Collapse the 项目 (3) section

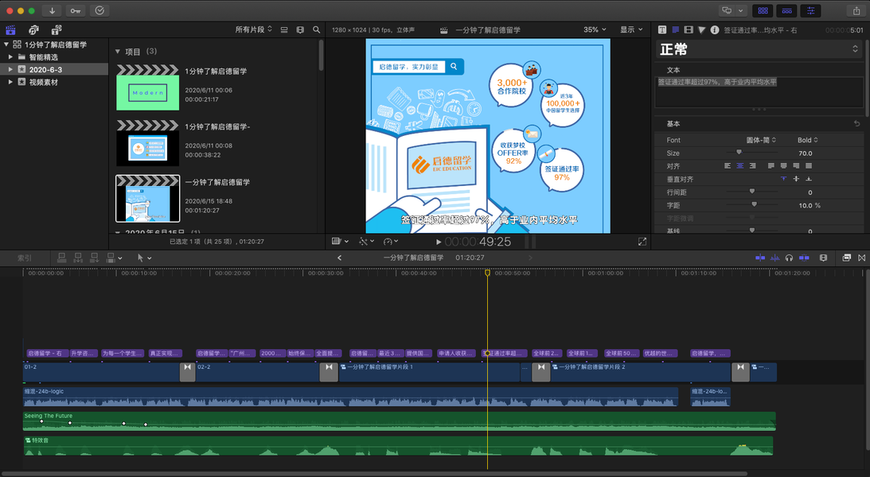pyautogui.click(x=118, y=52)
